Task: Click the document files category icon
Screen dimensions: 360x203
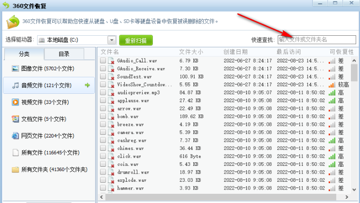Action: point(15,119)
